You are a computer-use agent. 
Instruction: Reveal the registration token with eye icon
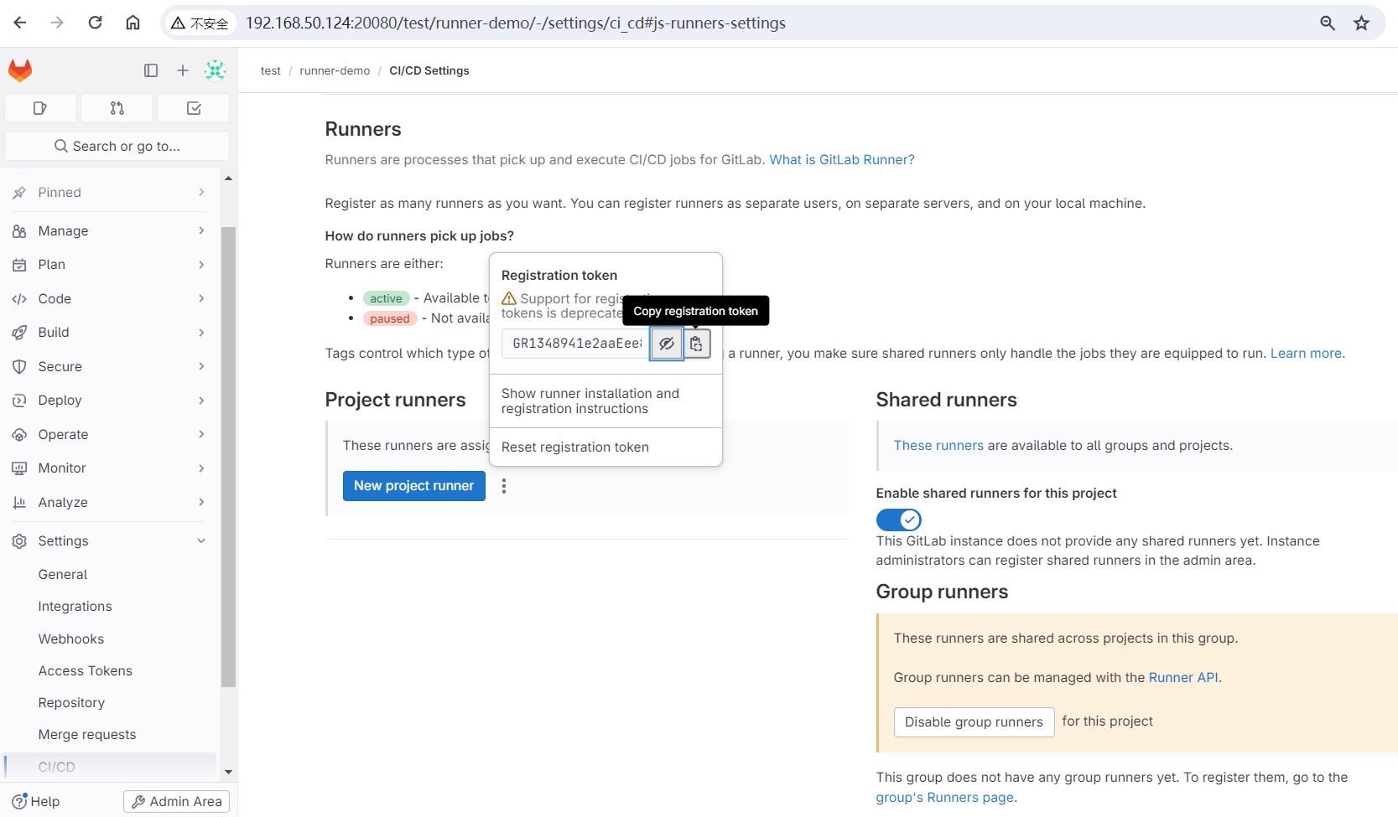666,344
